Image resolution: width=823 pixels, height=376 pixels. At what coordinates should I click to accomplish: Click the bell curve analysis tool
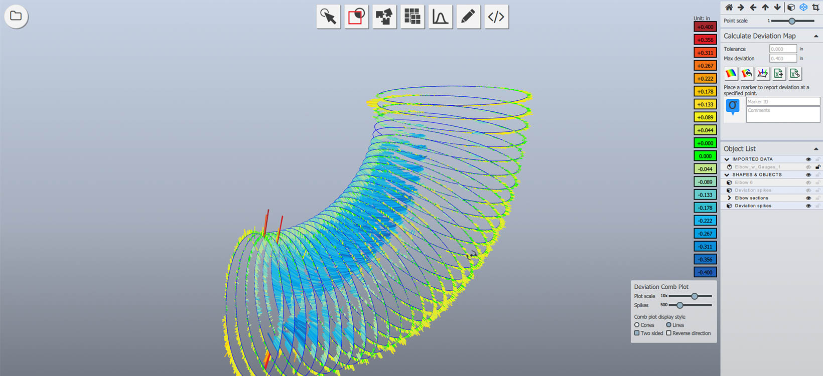tap(440, 17)
